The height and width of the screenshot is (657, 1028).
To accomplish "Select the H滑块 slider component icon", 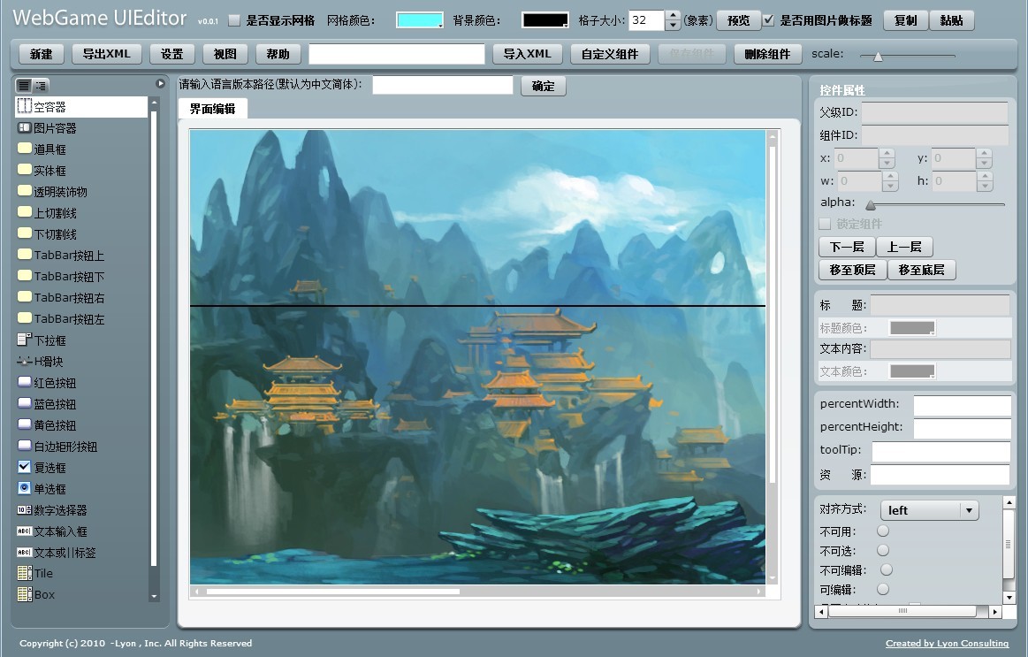I will [24, 361].
